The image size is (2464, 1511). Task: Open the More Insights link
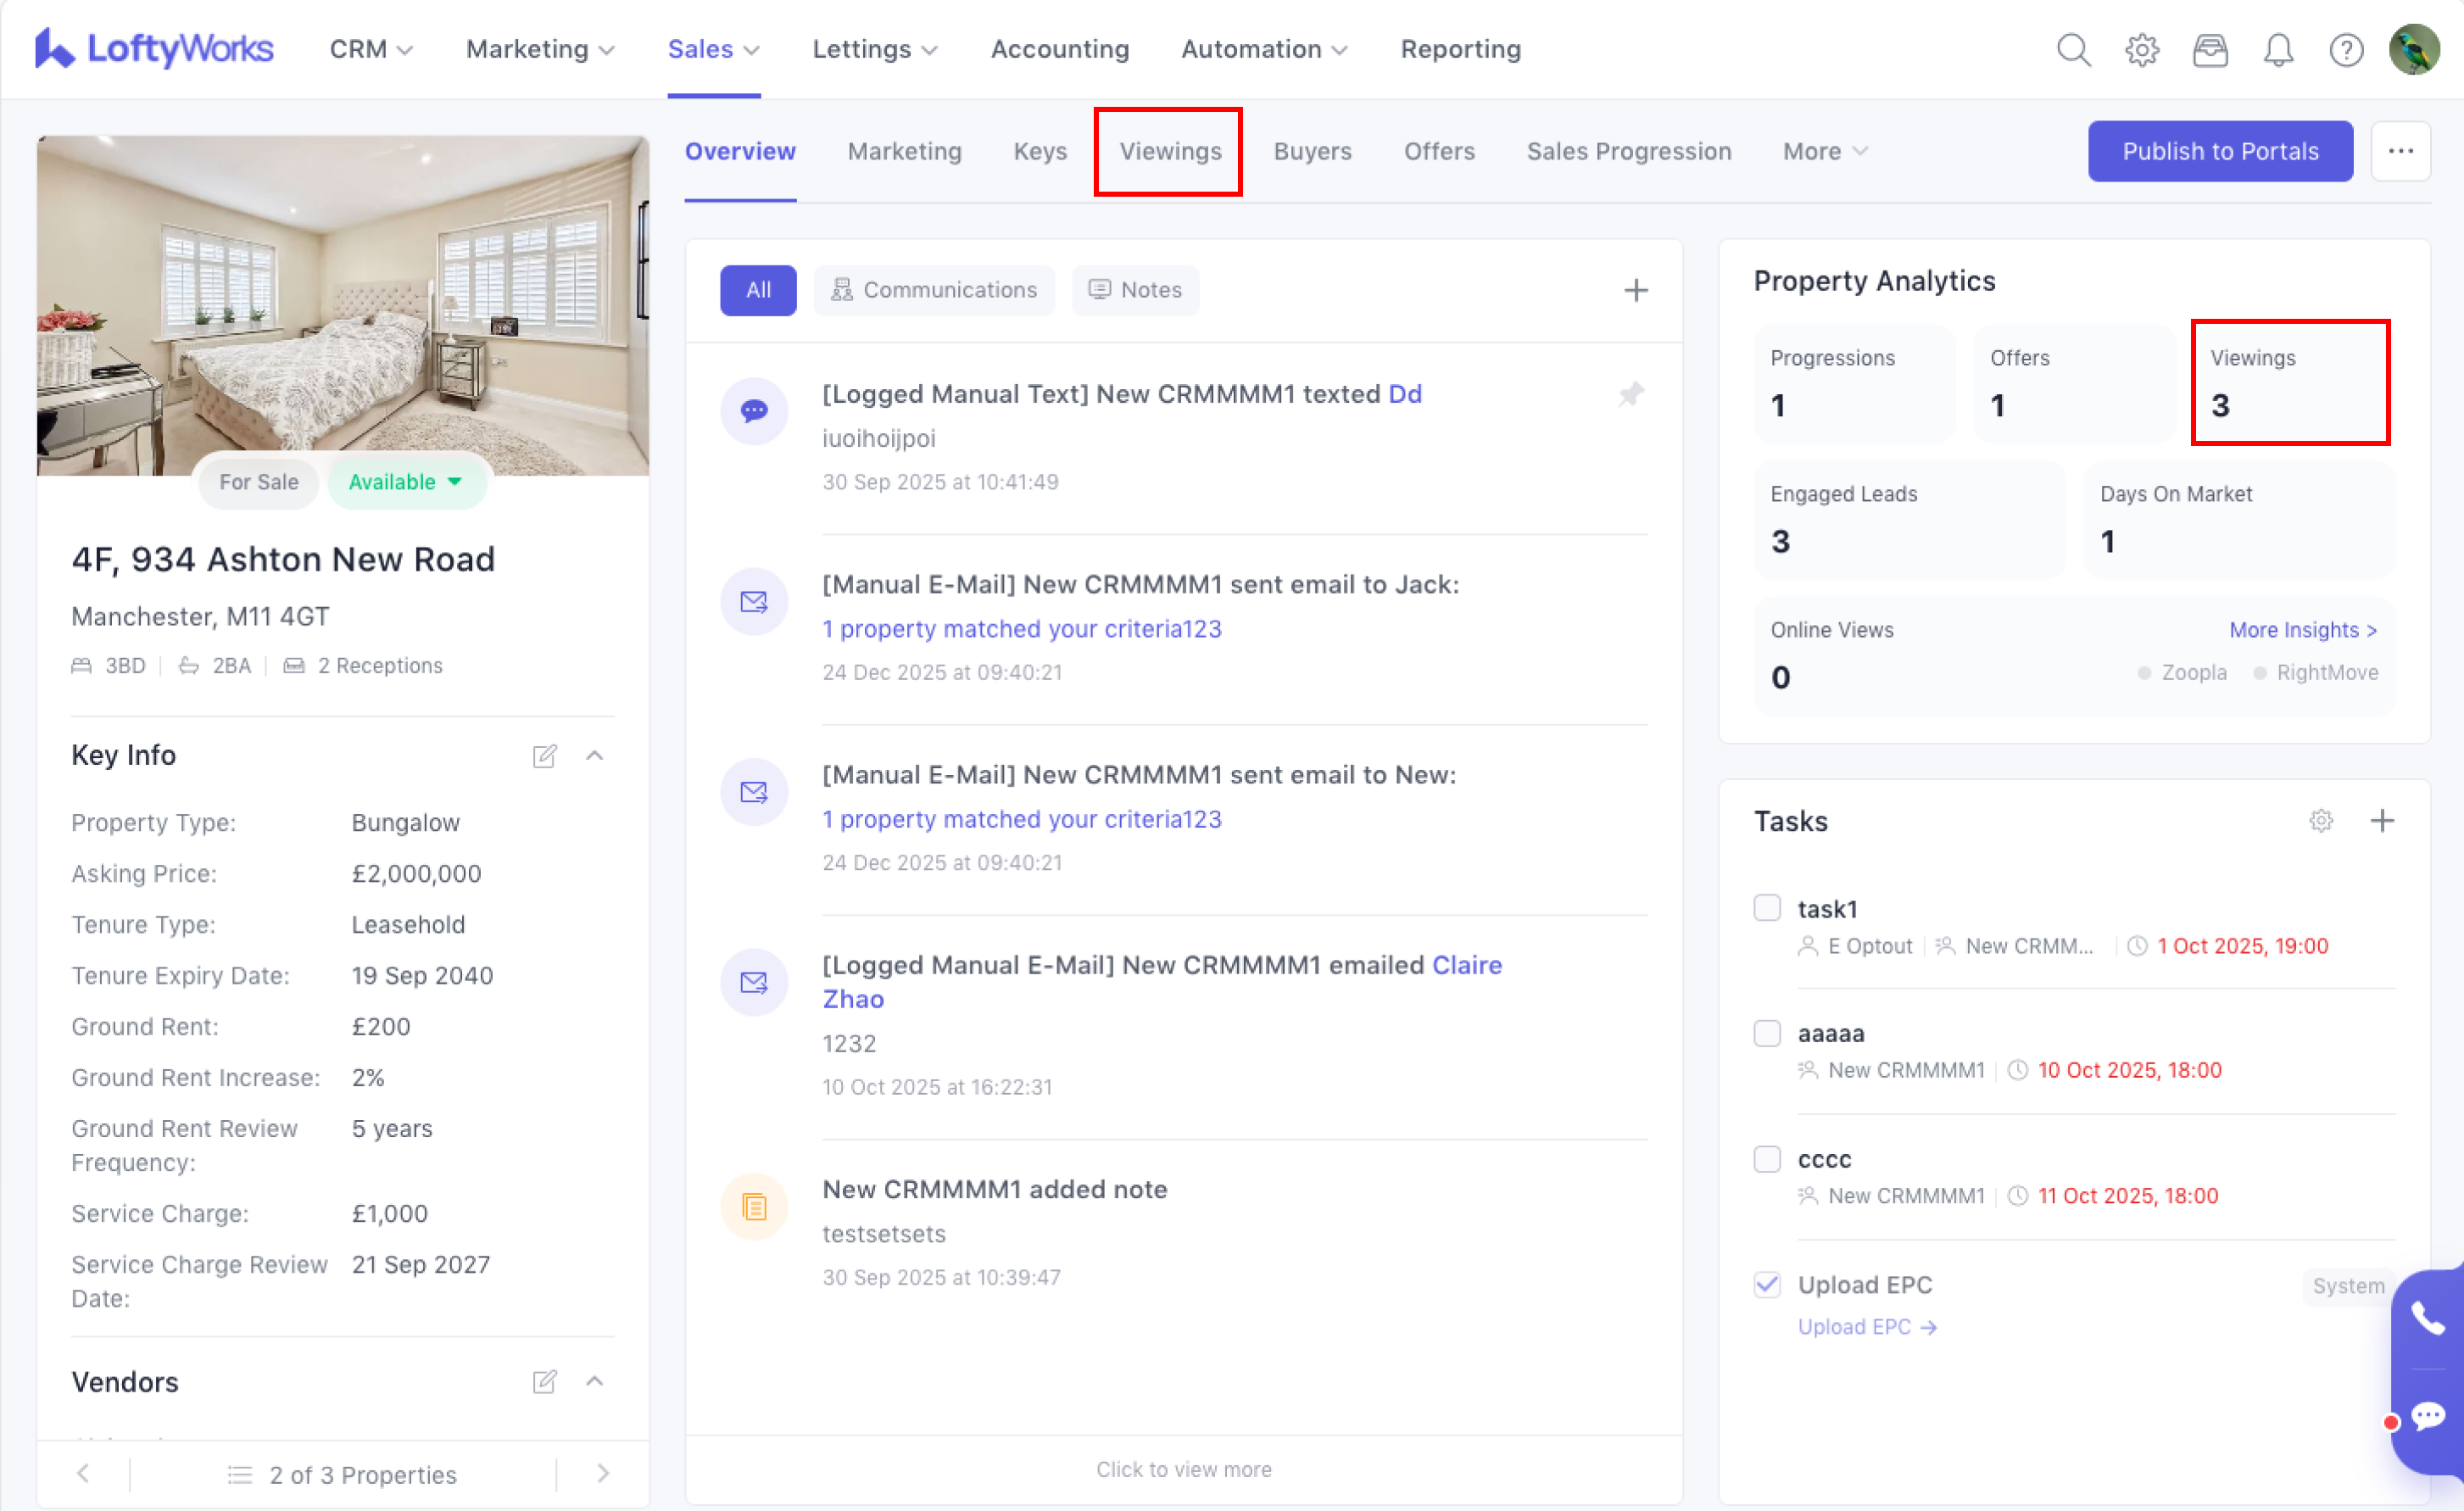[2302, 630]
